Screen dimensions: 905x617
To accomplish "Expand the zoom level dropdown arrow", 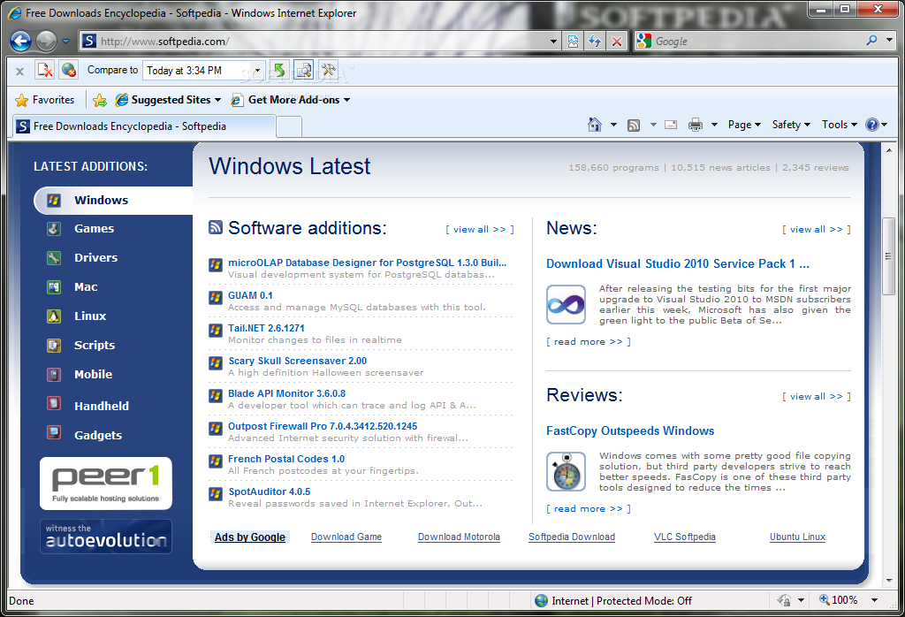I will (x=874, y=600).
